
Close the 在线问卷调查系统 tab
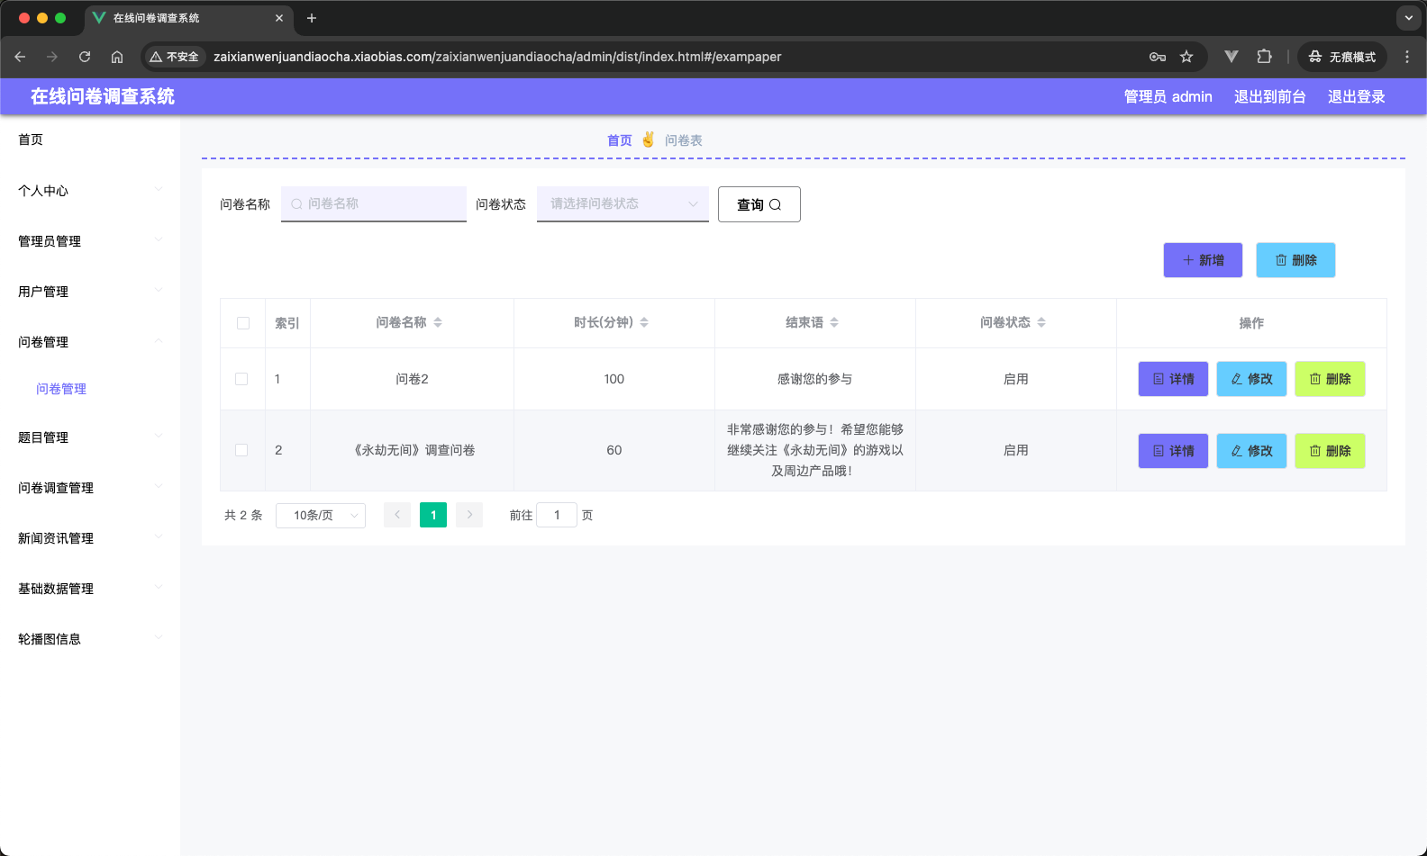(x=279, y=18)
